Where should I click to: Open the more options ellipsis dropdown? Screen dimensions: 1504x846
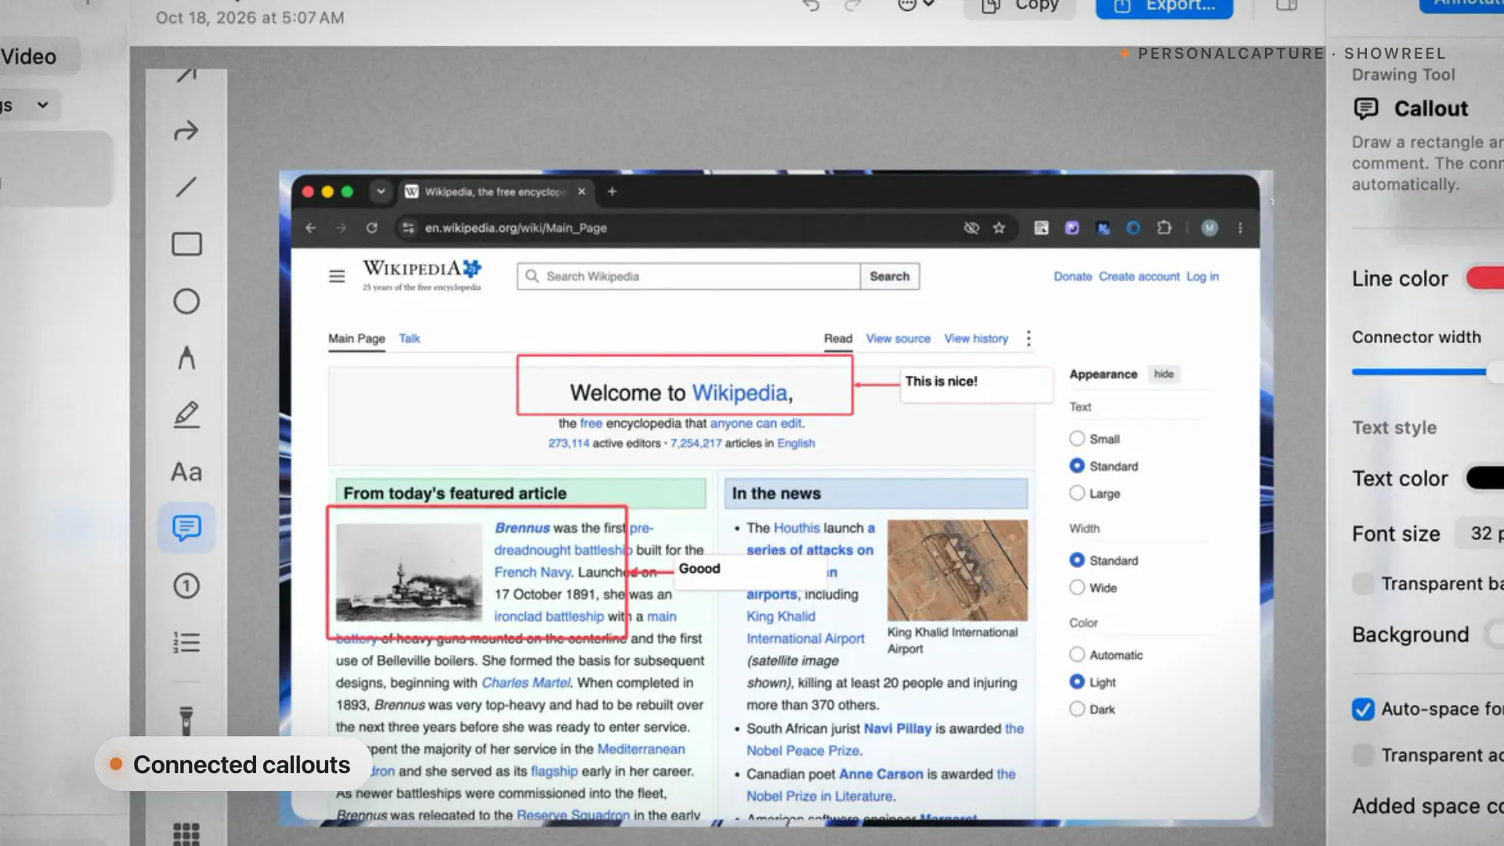[915, 5]
